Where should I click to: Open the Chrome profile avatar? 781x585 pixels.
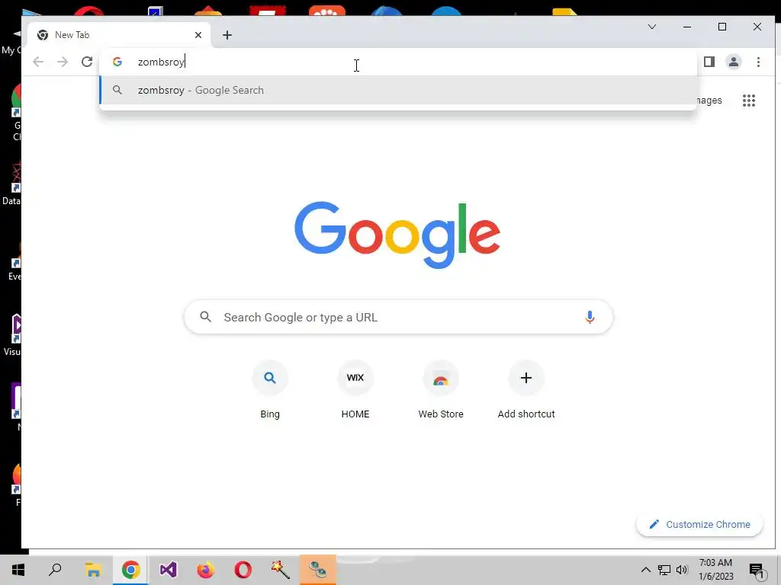tap(734, 62)
